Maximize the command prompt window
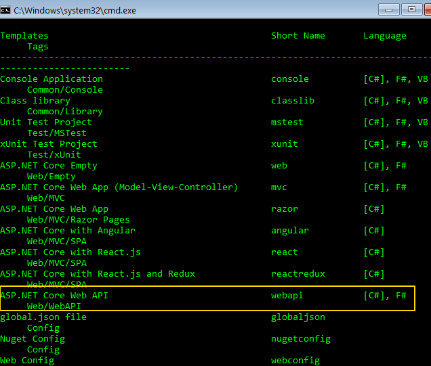Viewport: 431px width, 366px height. pyautogui.click(x=411, y=9)
